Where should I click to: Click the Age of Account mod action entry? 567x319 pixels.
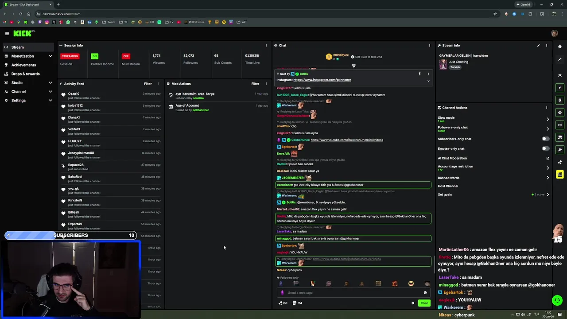point(218,108)
